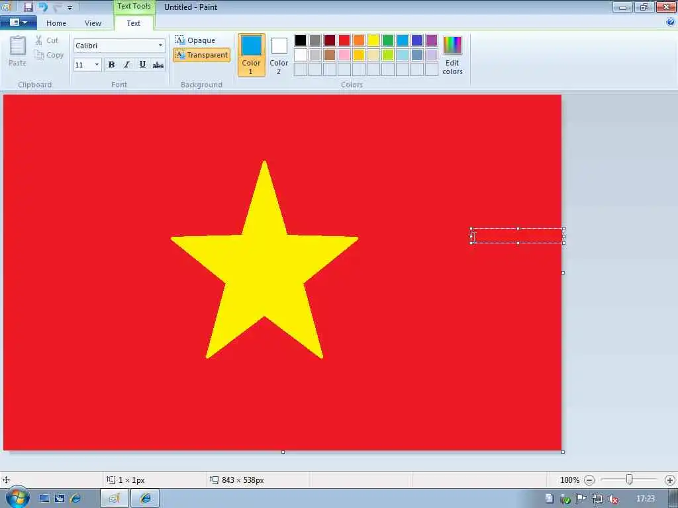Image resolution: width=678 pixels, height=508 pixels.
Task: Click the muted volume tray icon
Action: 612,499
